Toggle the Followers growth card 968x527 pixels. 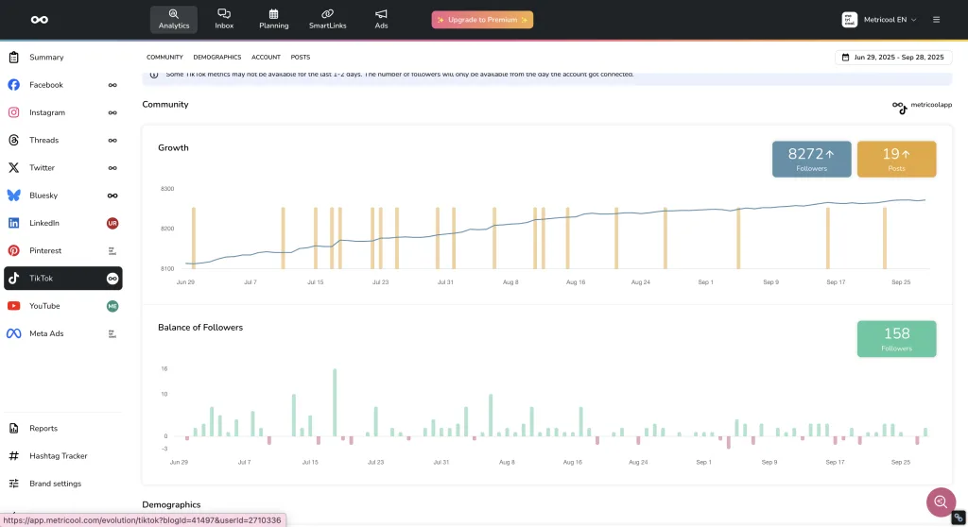(811, 159)
